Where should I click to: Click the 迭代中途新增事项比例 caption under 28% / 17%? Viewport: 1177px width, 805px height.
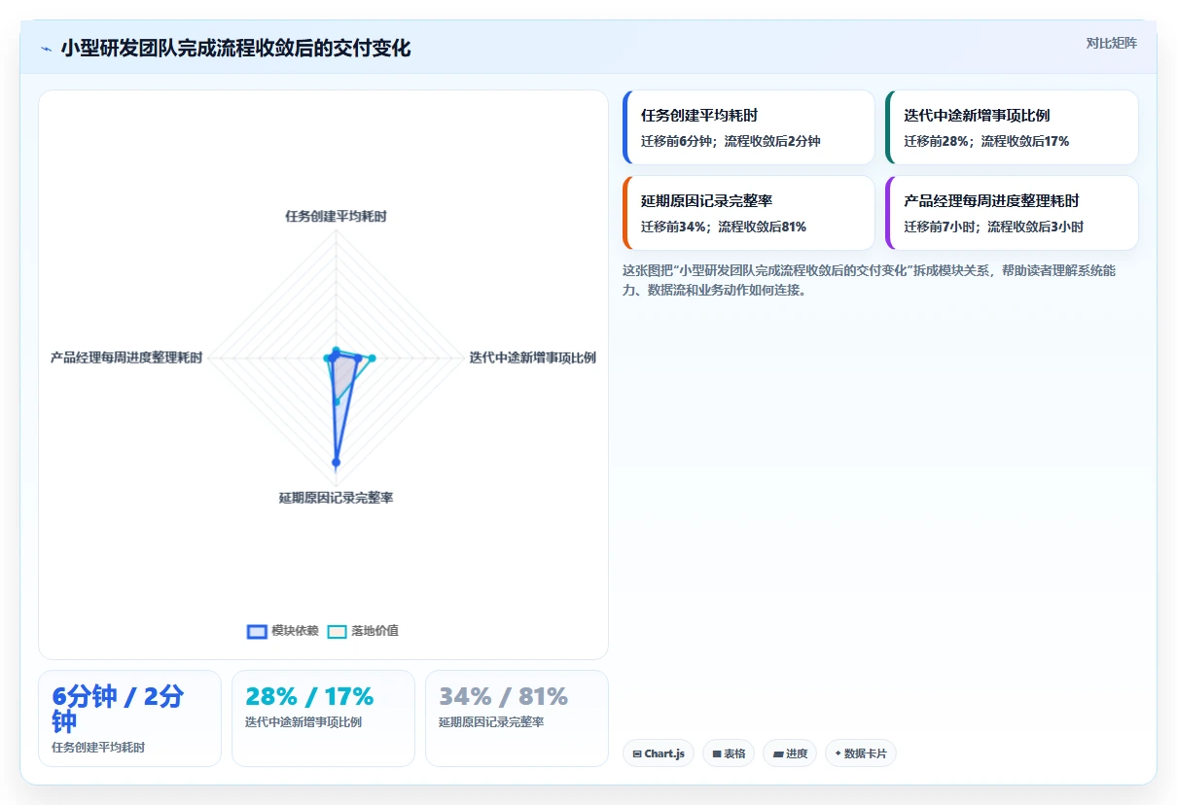303,722
